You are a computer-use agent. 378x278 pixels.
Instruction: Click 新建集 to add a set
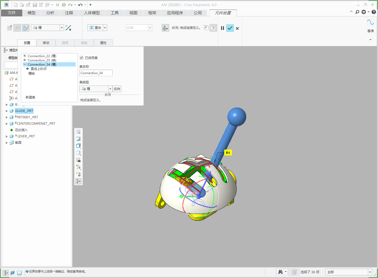pyautogui.click(x=30, y=97)
